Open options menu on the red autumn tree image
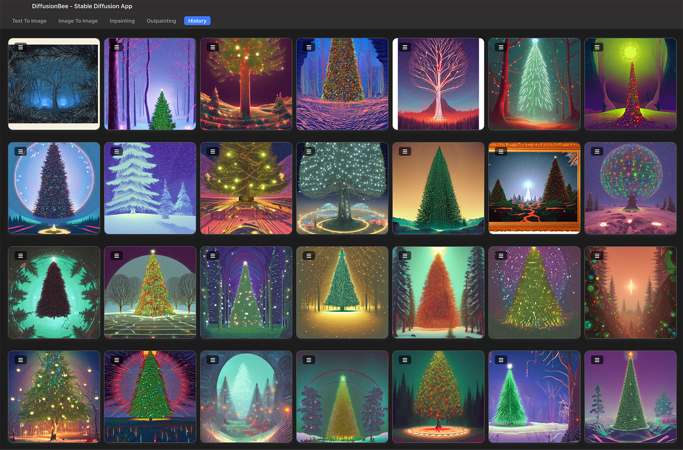 tap(404, 255)
